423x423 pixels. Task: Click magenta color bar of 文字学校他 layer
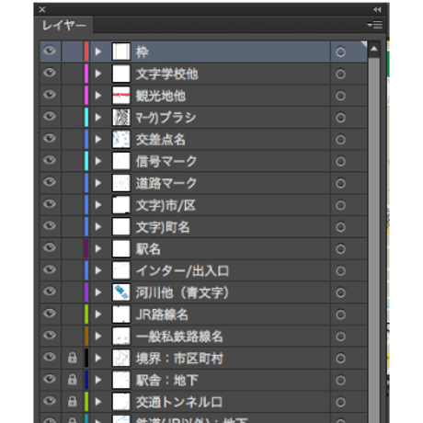(x=86, y=74)
